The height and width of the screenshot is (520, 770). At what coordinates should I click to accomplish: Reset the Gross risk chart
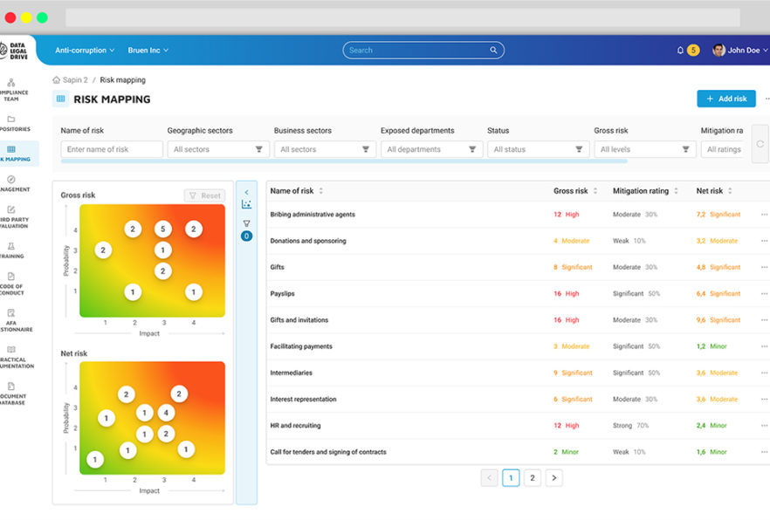(x=204, y=195)
